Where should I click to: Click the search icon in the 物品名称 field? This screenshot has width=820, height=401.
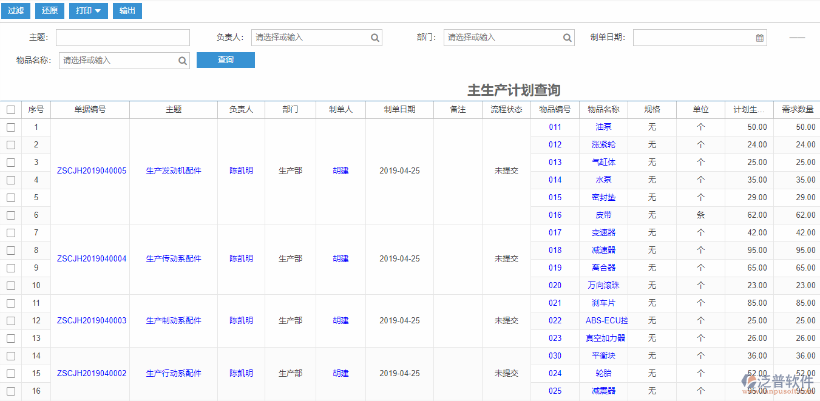pyautogui.click(x=182, y=60)
